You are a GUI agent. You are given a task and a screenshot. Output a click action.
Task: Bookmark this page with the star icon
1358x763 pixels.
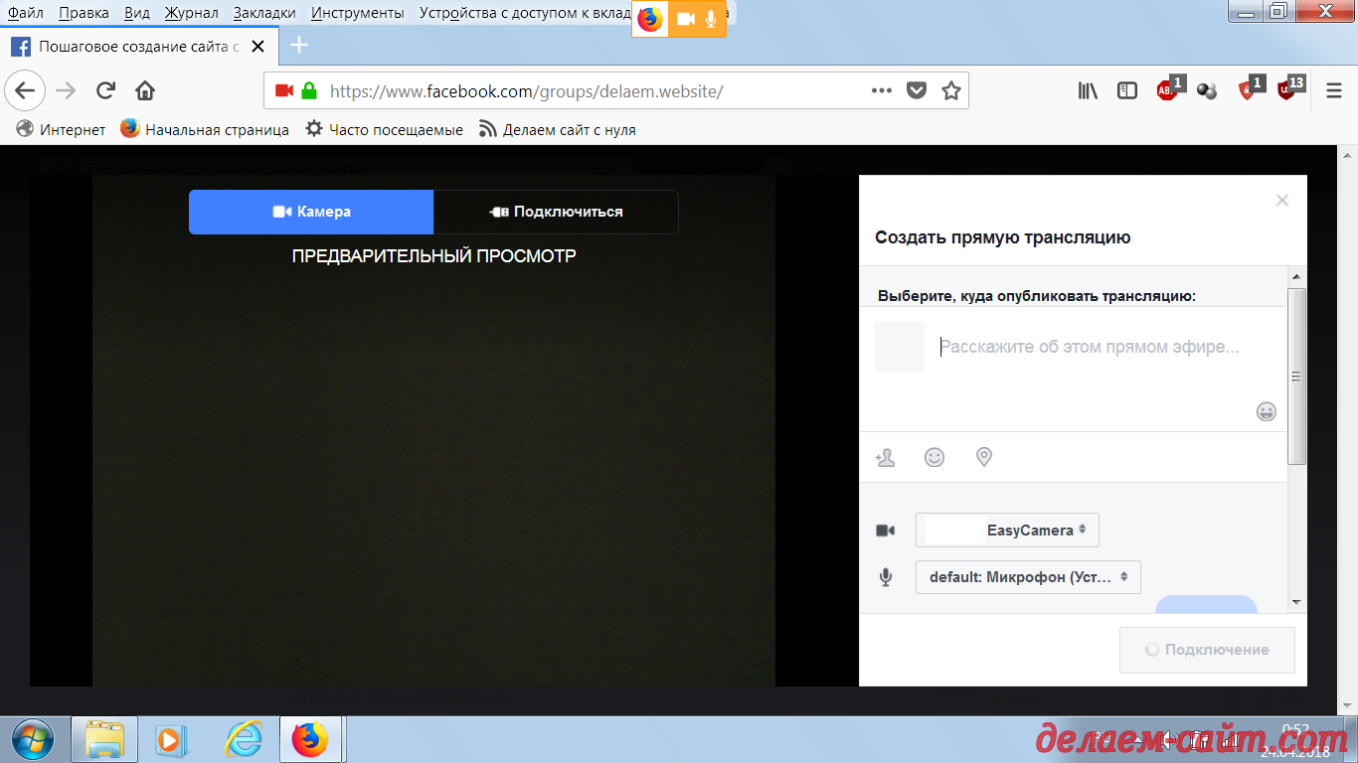point(951,90)
